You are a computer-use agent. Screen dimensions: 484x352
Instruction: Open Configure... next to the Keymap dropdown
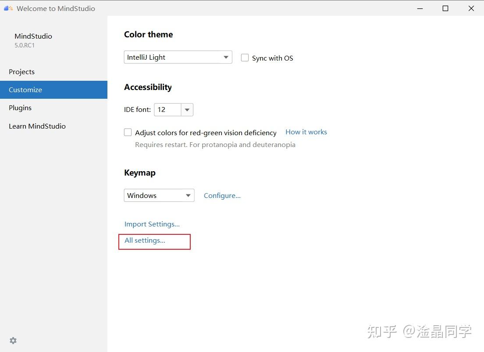click(222, 195)
